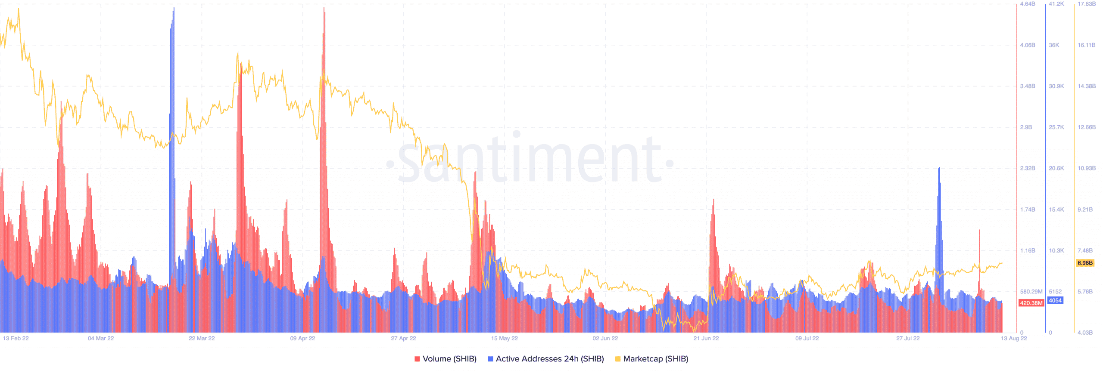Select the 09 Jul 22 date label
Screen dimensions: 1103x373
point(807,338)
